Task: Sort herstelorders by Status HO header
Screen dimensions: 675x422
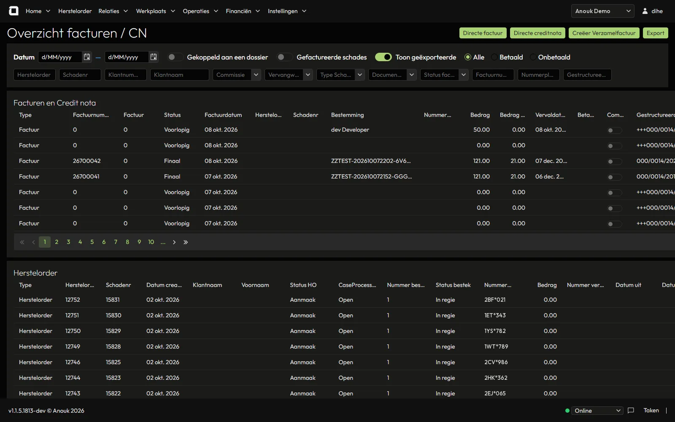Action: pos(303,285)
